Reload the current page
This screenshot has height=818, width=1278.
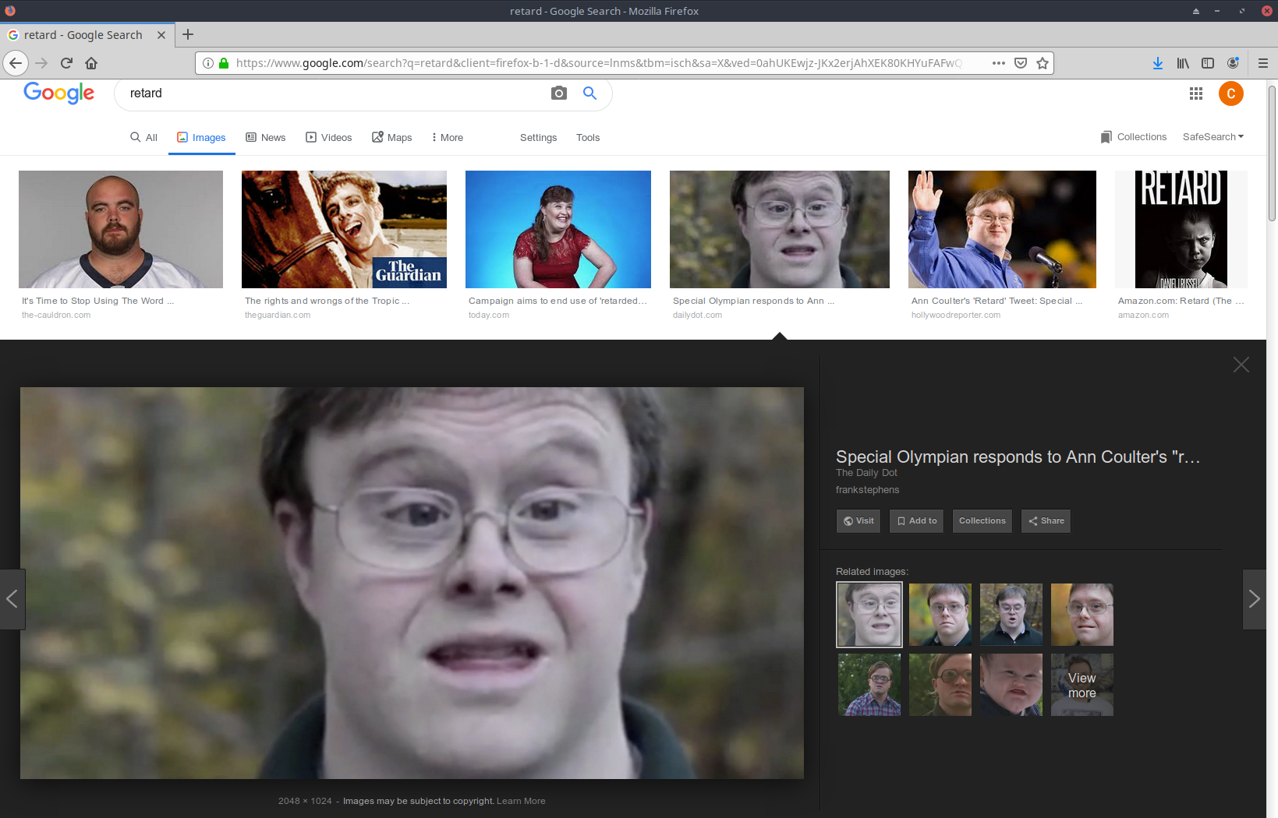66,63
